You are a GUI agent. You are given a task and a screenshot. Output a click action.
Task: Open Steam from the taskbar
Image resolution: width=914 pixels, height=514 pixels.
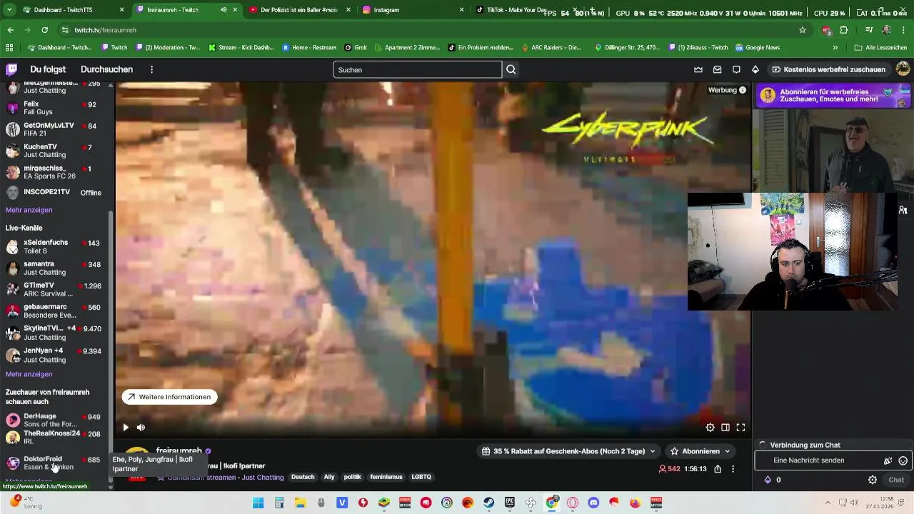489,503
